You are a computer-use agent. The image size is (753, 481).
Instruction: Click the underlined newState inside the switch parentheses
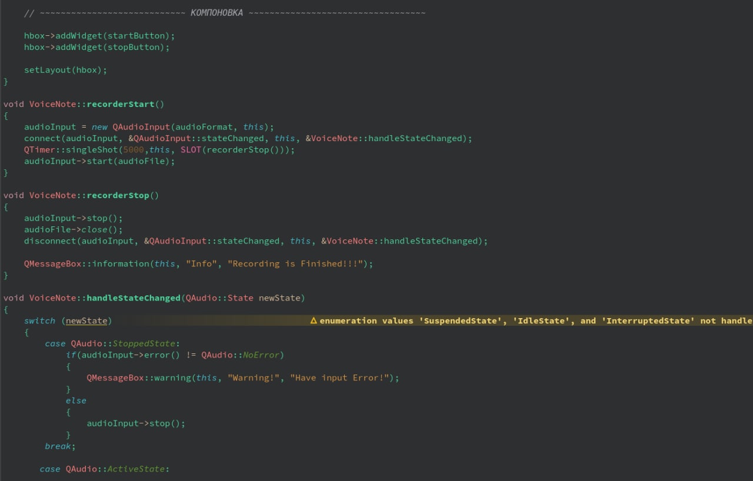click(x=86, y=321)
